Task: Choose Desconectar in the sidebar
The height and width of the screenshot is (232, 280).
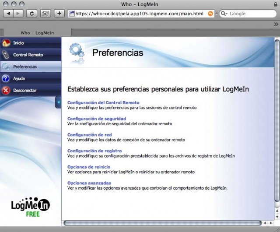Action: [x=31, y=90]
